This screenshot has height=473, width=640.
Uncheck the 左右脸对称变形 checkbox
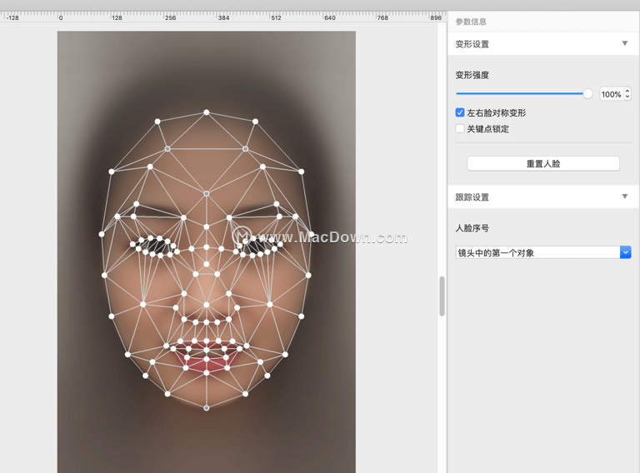coord(460,112)
